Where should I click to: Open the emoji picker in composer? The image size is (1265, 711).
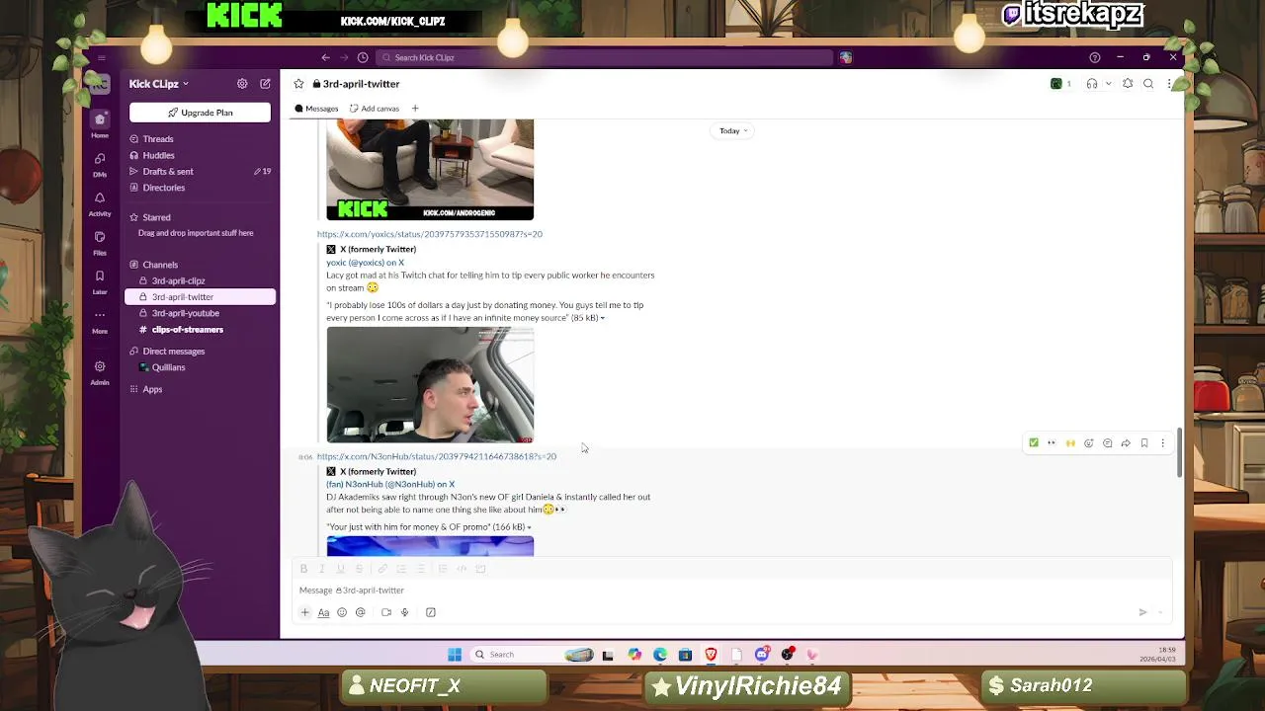point(342,612)
